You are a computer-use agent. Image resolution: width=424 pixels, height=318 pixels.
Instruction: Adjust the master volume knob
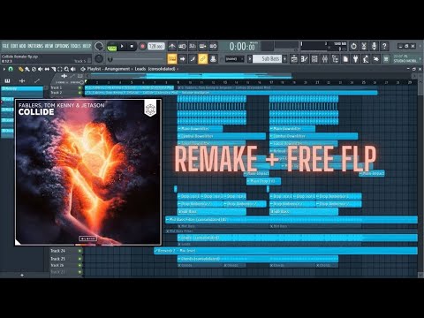point(99,46)
